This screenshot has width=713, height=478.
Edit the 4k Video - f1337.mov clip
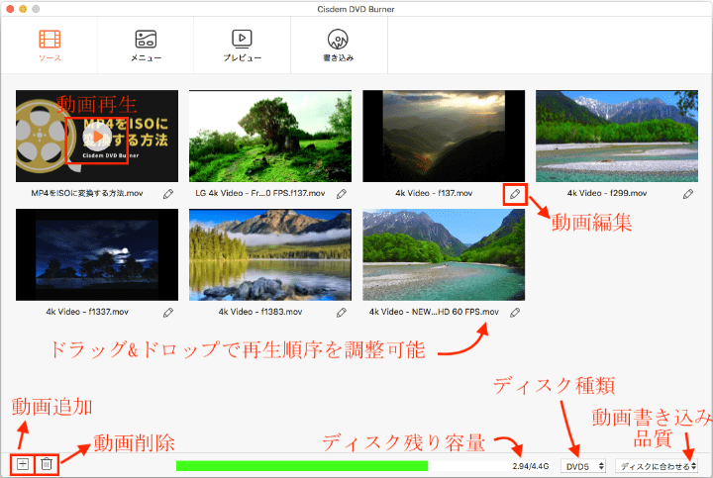click(x=168, y=313)
